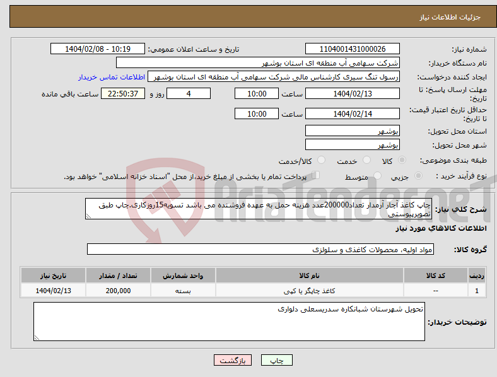Click the price validity hour field

(257, 113)
